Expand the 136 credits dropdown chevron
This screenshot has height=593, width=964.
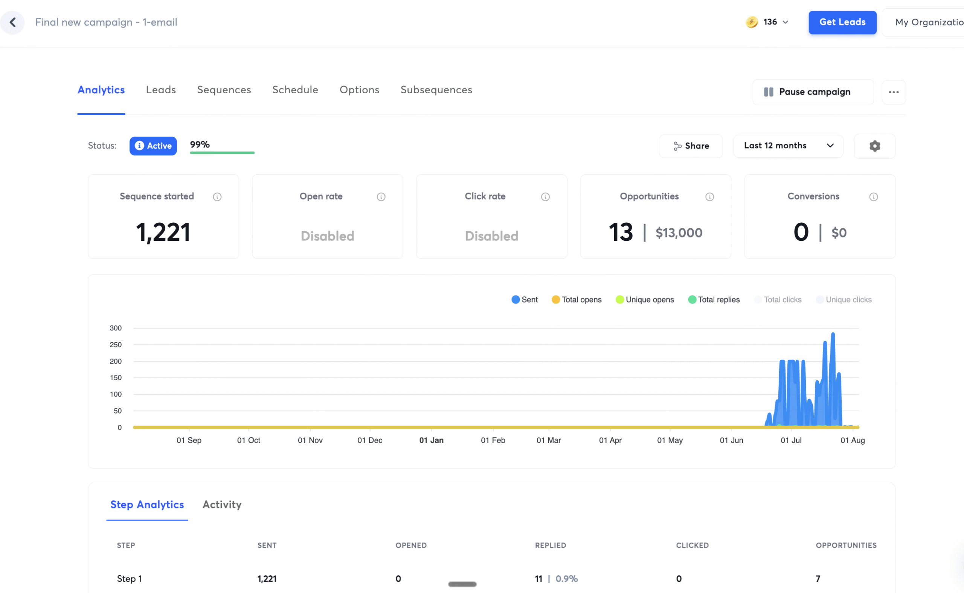[786, 22]
